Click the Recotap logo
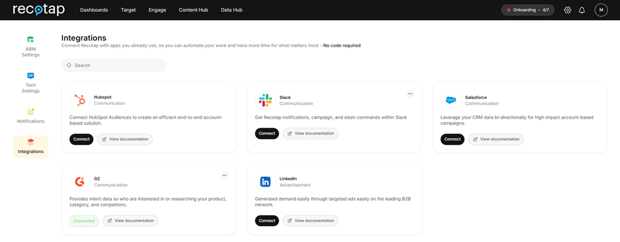The image size is (620, 242). (x=39, y=10)
